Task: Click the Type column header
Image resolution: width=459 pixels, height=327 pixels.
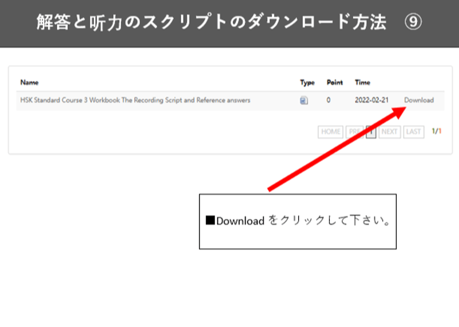Action: [307, 83]
